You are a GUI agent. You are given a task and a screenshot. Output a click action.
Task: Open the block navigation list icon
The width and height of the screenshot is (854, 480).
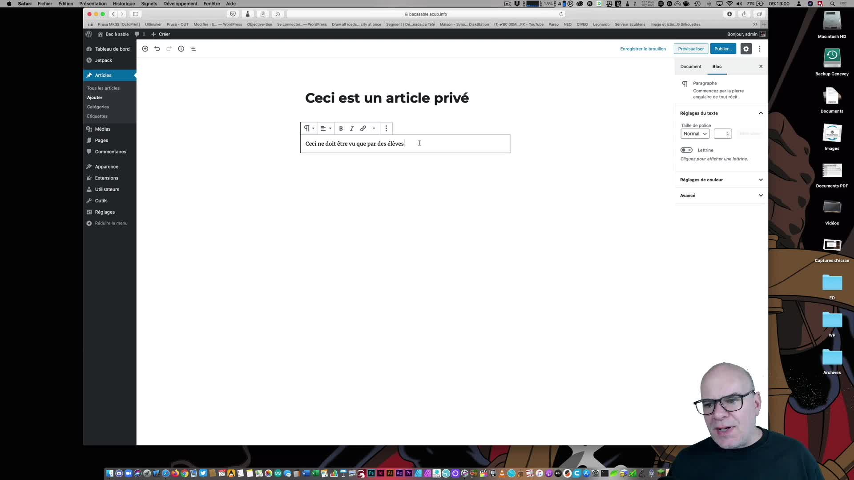coord(193,49)
